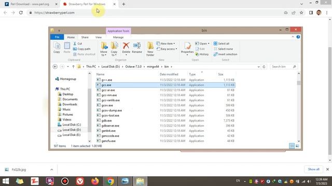Switch to large icons view in status bar

click(297, 146)
